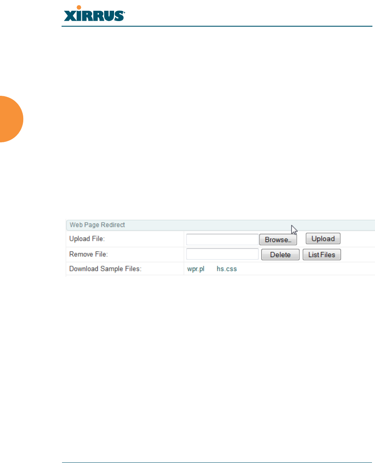Click the 'Upload File:' label

[x=87, y=239]
